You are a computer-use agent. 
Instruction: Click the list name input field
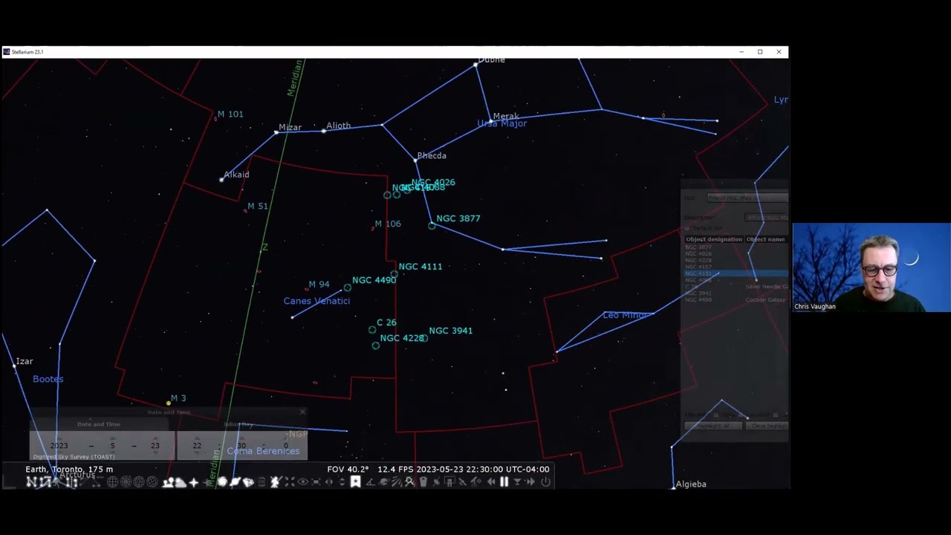pos(747,198)
